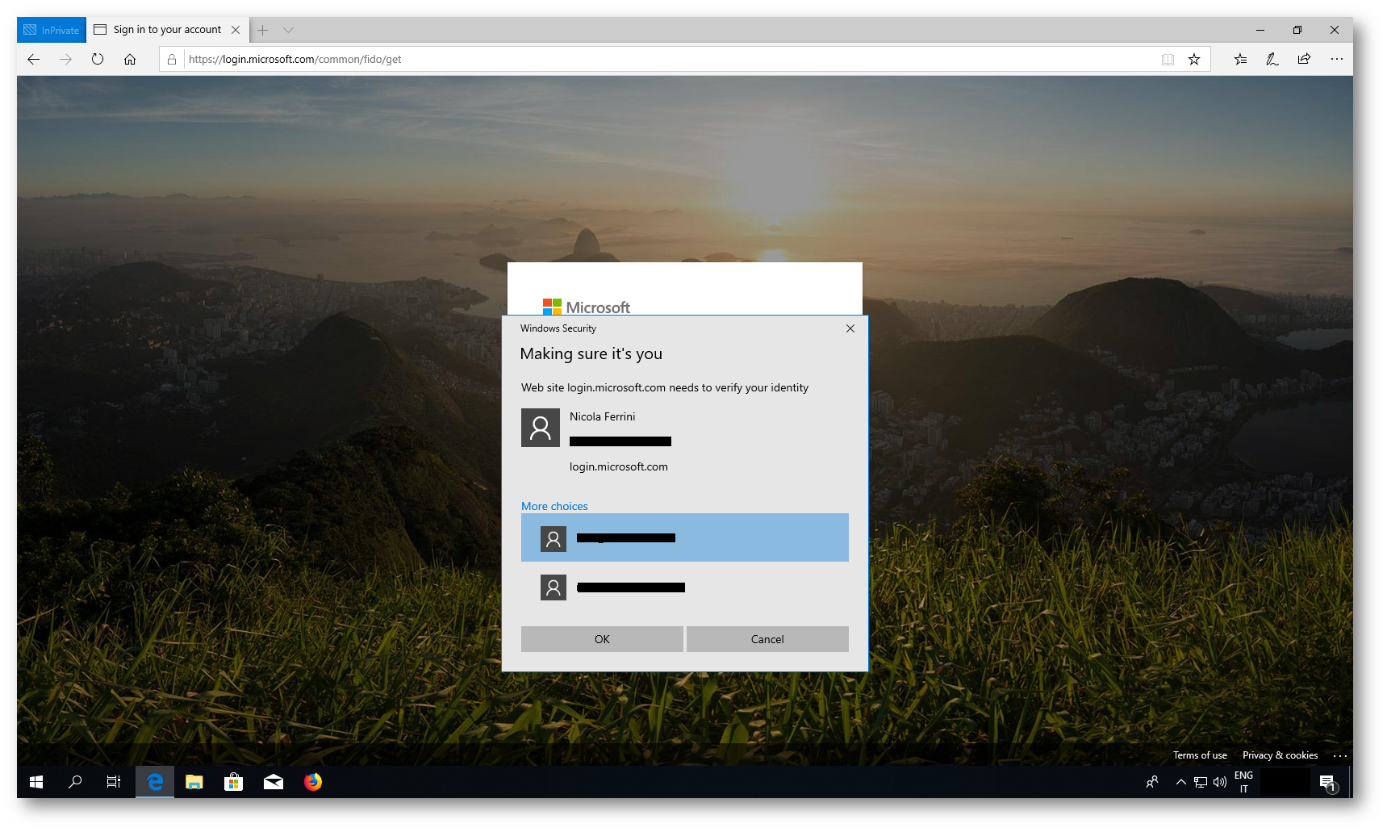1387x832 pixels.
Task: Select the Sign in to your account tab
Action: pos(167,30)
